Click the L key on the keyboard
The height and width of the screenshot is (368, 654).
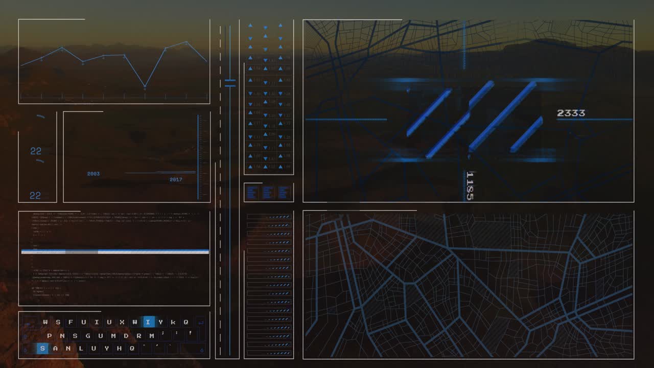coord(81,349)
